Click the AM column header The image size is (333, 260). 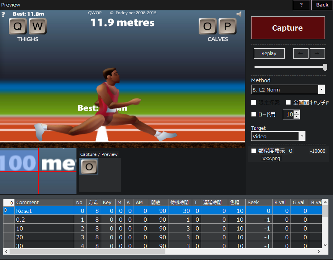pyautogui.click(x=141, y=203)
